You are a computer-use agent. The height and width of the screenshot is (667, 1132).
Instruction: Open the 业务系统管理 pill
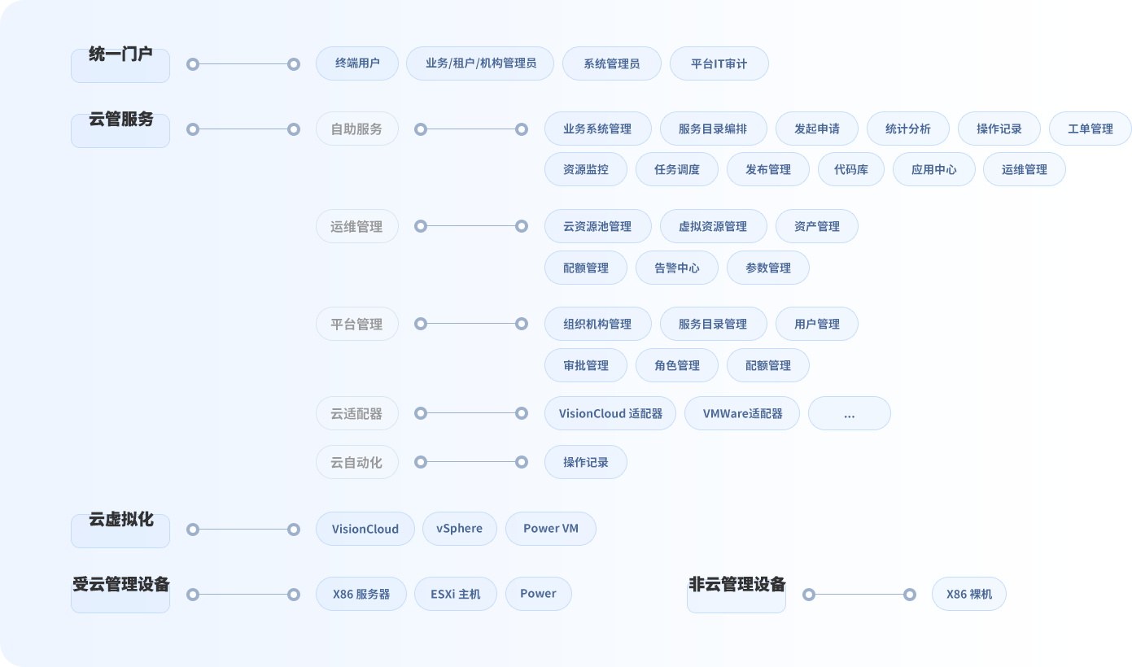pyautogui.click(x=598, y=129)
